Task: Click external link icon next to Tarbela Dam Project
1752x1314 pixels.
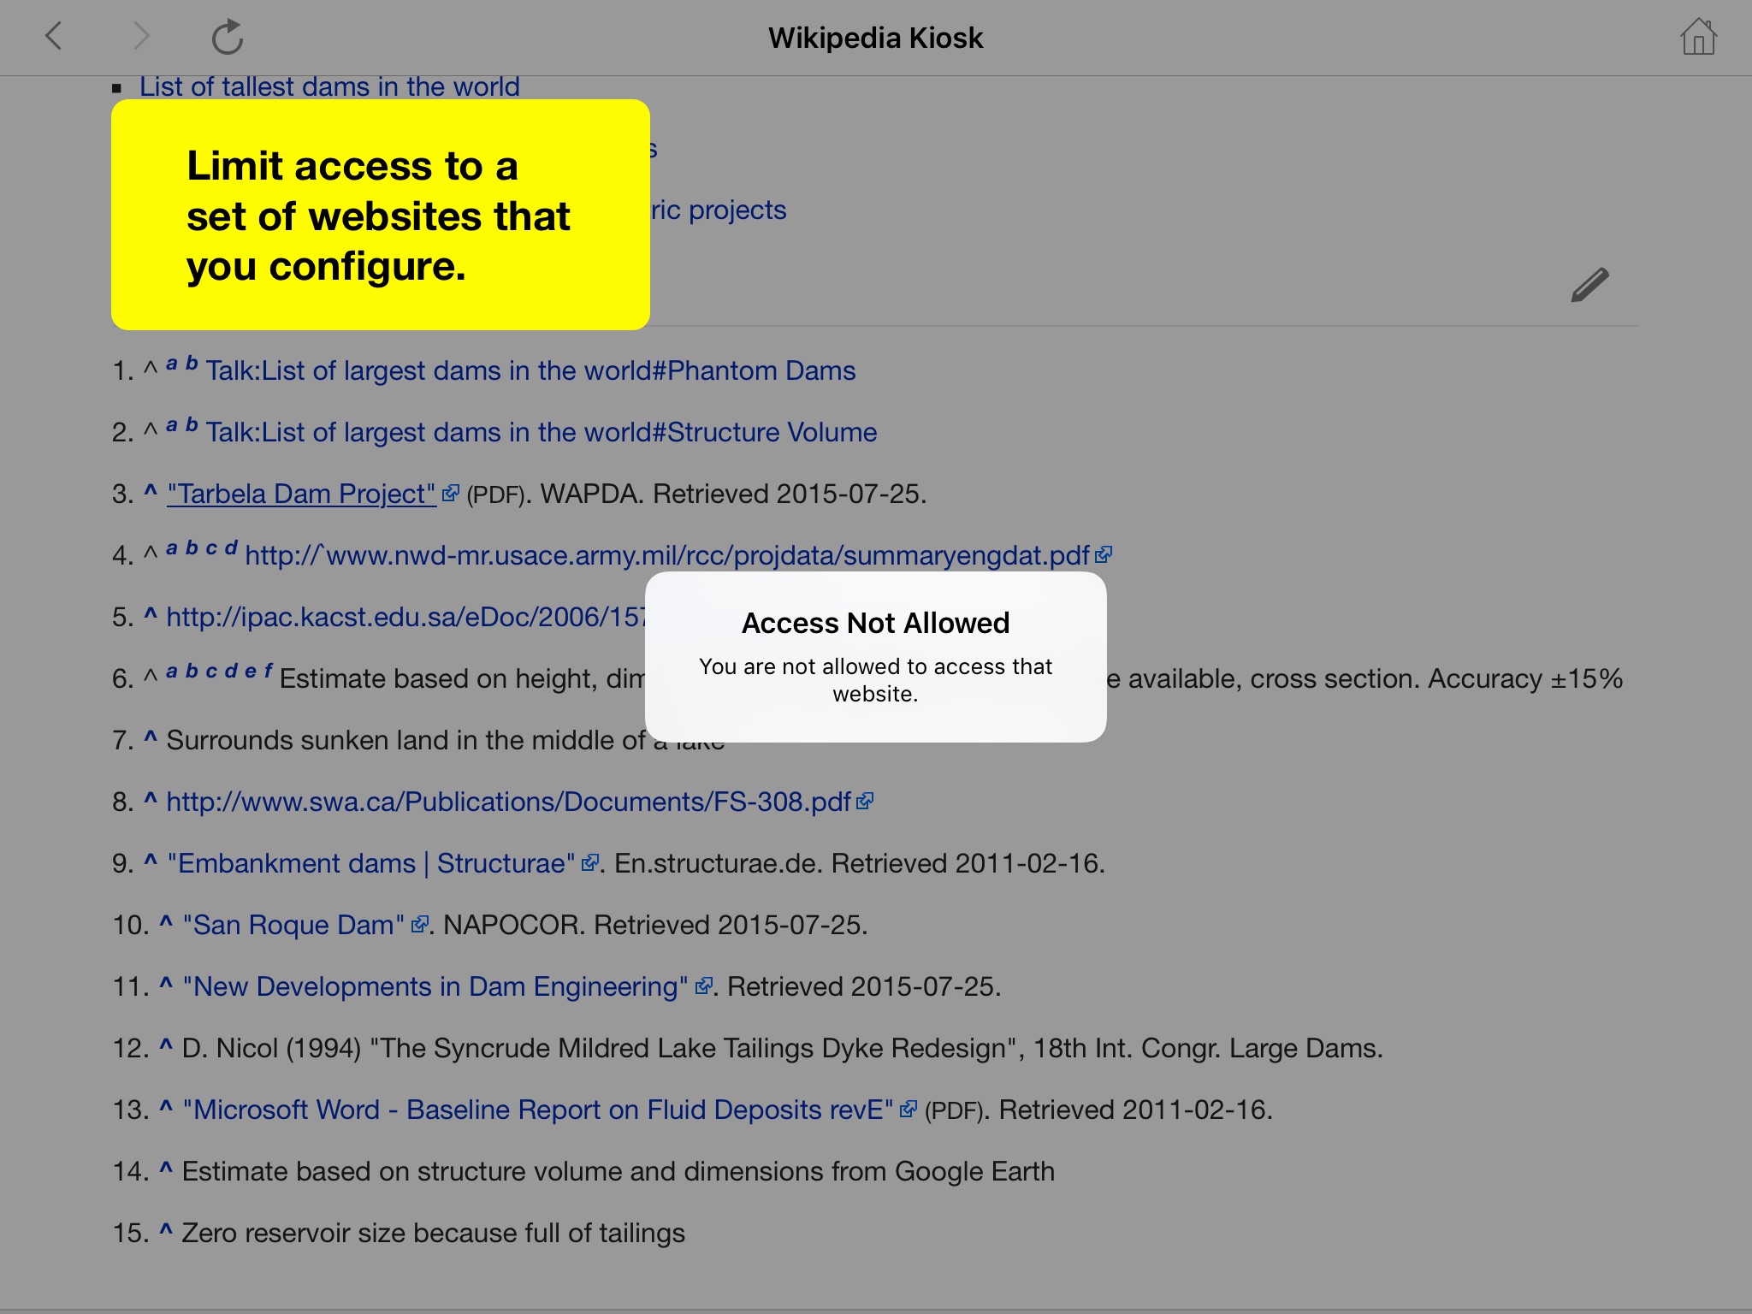Action: pos(451,493)
